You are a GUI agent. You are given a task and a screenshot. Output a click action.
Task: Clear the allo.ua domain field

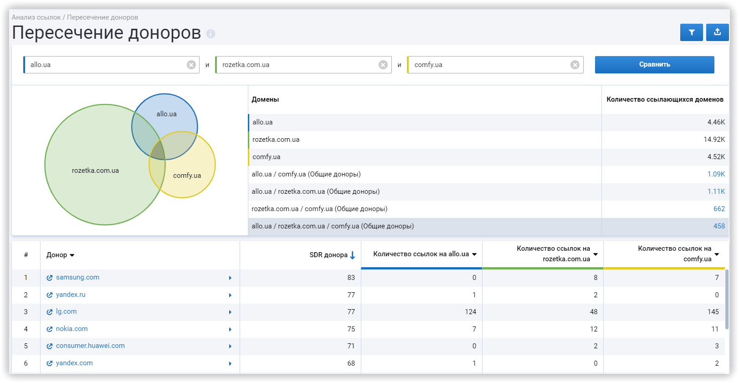click(191, 65)
